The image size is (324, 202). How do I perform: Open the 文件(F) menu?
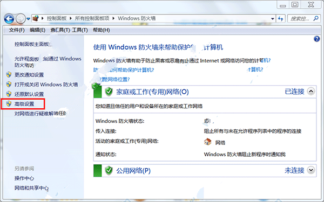[x=17, y=30]
